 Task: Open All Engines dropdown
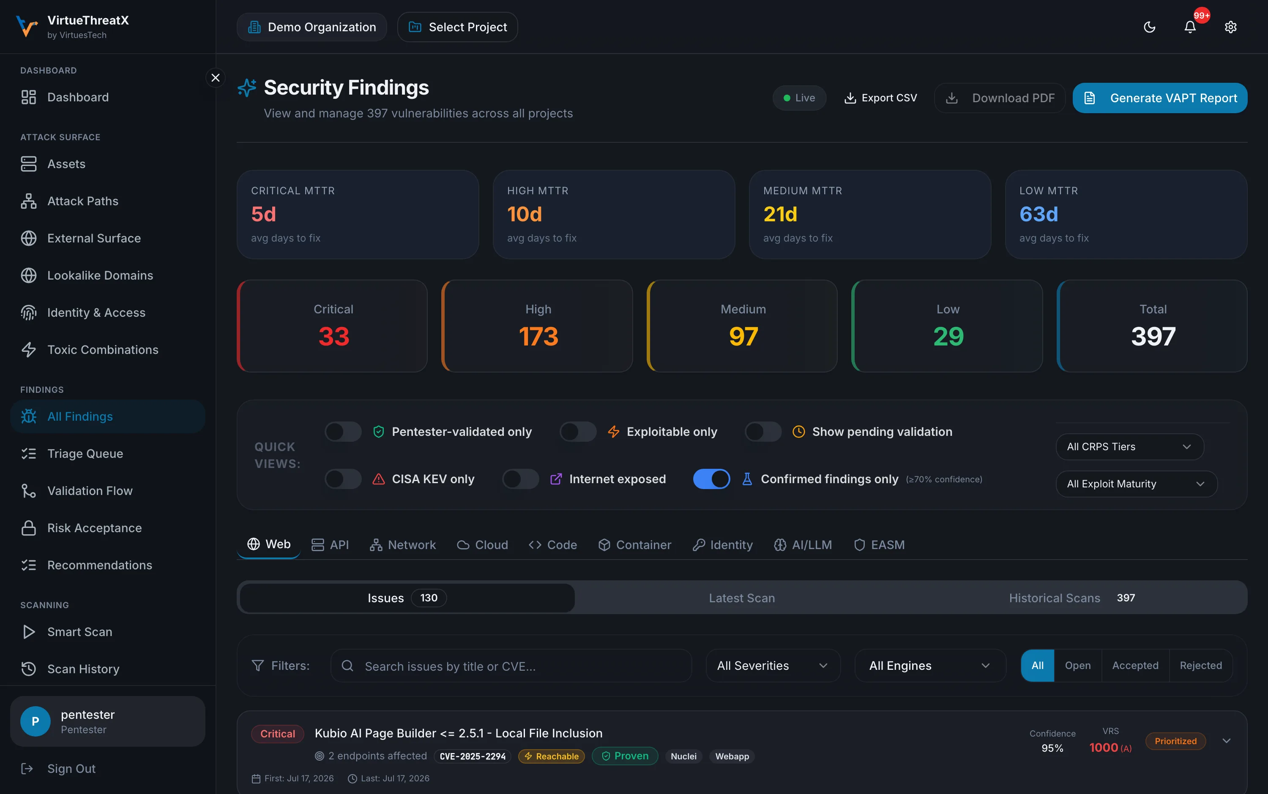click(930, 666)
